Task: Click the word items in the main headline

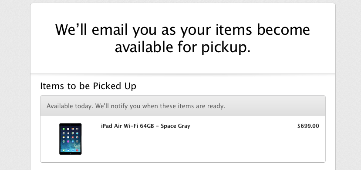Action: pyautogui.click(x=234, y=30)
